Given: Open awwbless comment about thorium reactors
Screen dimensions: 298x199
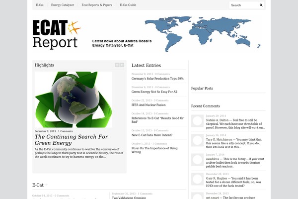Looking at the screenshot, I should [x=235, y=163].
